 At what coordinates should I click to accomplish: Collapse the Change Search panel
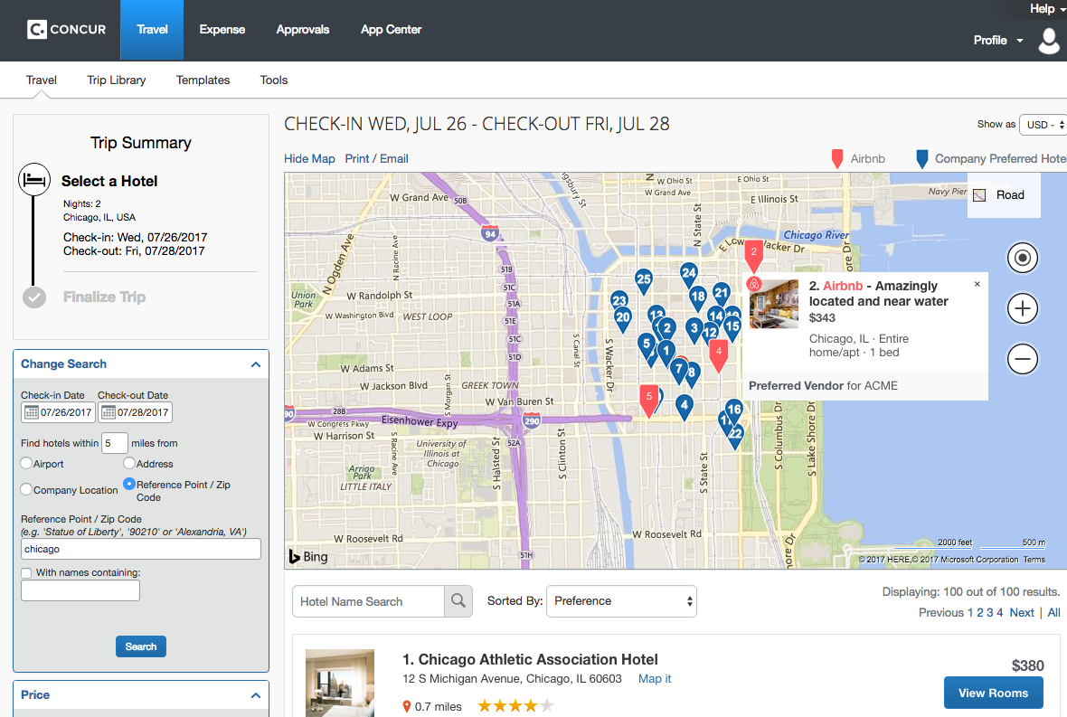click(256, 364)
